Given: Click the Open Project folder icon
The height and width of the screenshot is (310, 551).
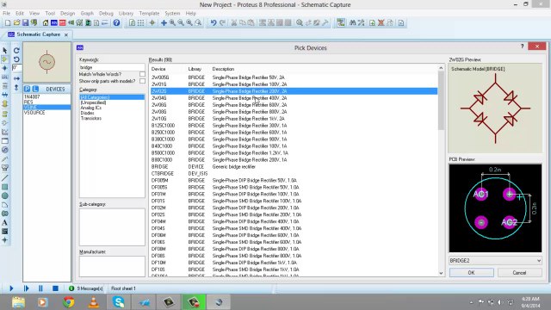Looking at the screenshot, I should [16, 23].
